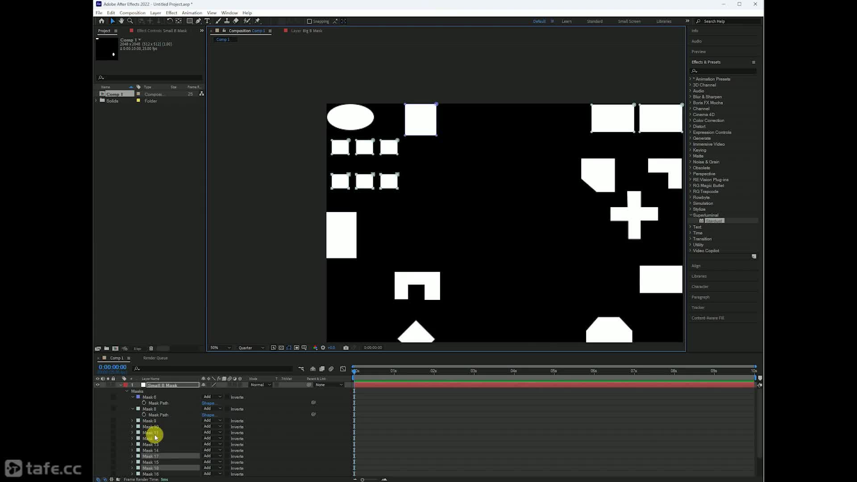The image size is (857, 482).
Task: Enable the Snapping checkbox
Action: (309, 21)
